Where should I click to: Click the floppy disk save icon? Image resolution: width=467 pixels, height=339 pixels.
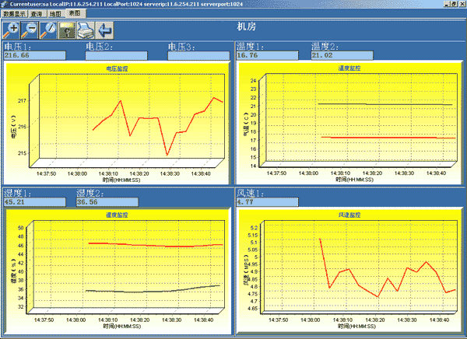click(68, 30)
